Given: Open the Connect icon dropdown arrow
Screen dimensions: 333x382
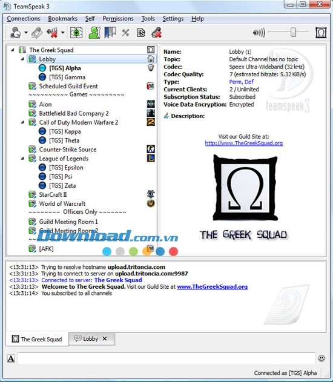Looking at the screenshot, I should tap(26, 33).
